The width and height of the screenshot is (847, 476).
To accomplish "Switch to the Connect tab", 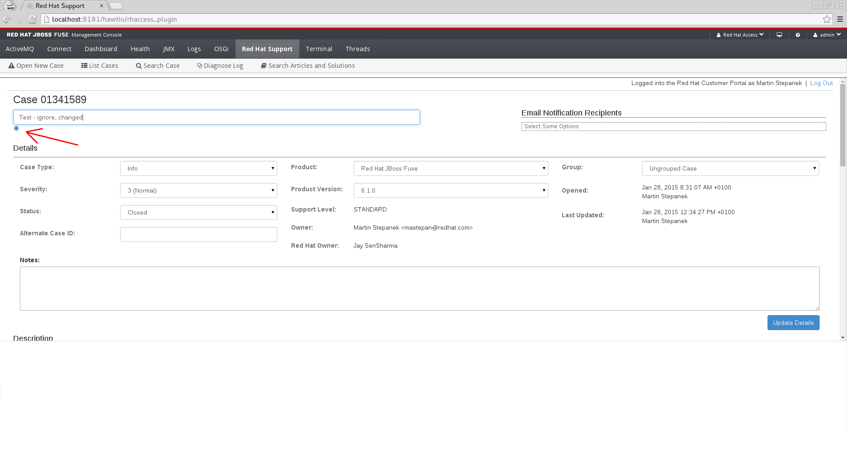I will click(x=59, y=49).
